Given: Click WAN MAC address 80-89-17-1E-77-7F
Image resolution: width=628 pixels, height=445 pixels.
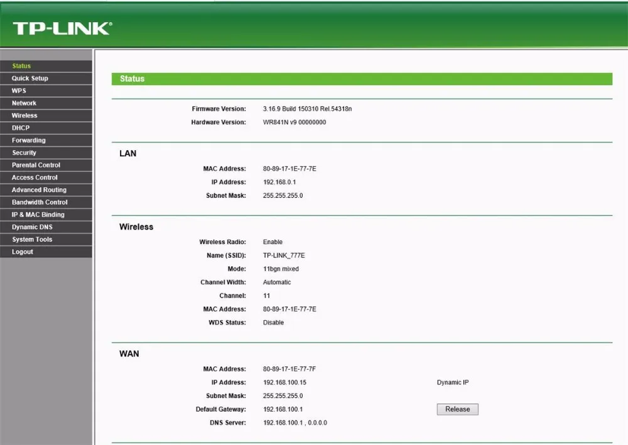Looking at the screenshot, I should (290, 369).
